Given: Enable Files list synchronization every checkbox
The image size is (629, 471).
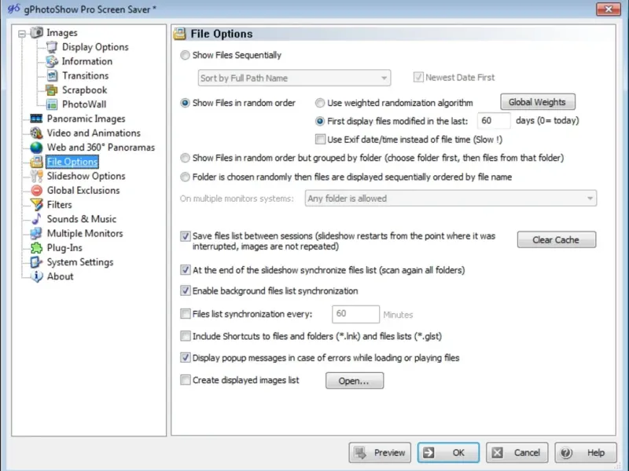Looking at the screenshot, I should [186, 313].
